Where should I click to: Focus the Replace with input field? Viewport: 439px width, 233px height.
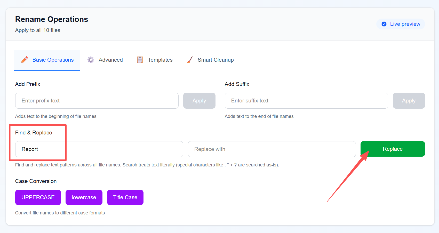click(272, 149)
